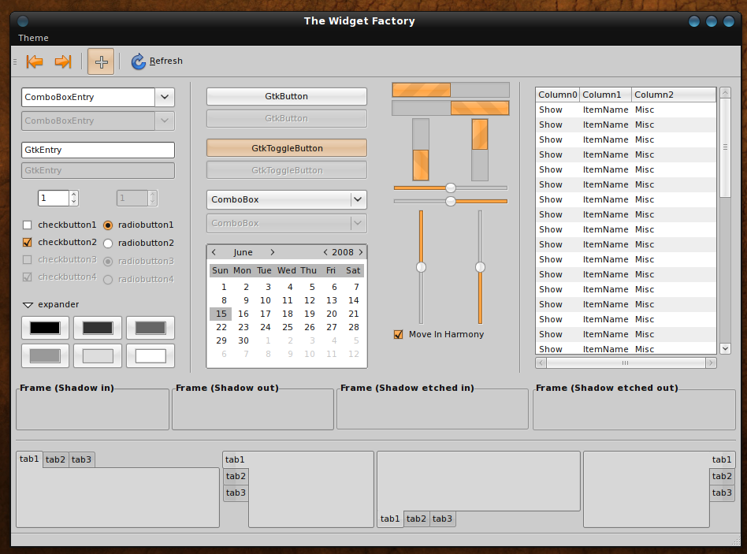
Task: Click the white color swatch button
Action: point(151,356)
